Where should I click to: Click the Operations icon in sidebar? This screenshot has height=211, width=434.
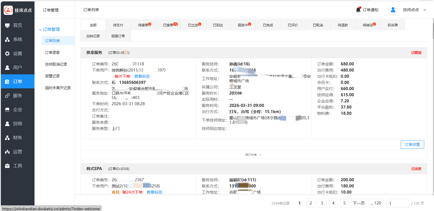(7, 152)
